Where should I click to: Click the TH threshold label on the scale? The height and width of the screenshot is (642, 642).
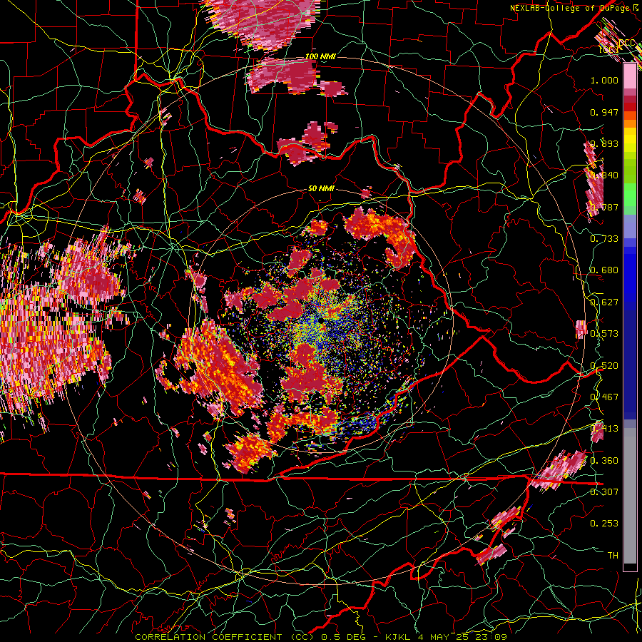[613, 556]
